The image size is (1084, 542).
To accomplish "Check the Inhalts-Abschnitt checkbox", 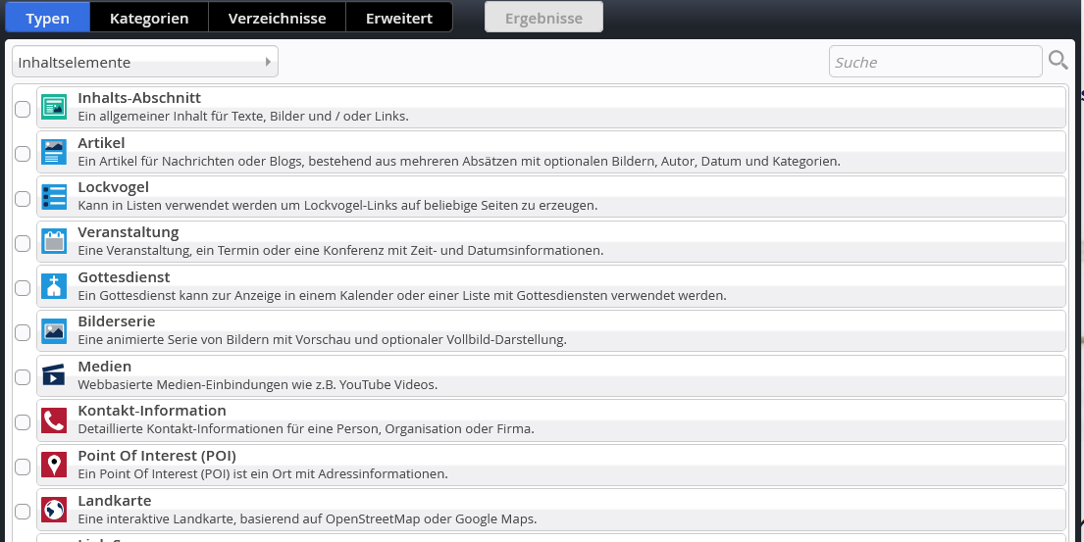I will tap(23, 109).
